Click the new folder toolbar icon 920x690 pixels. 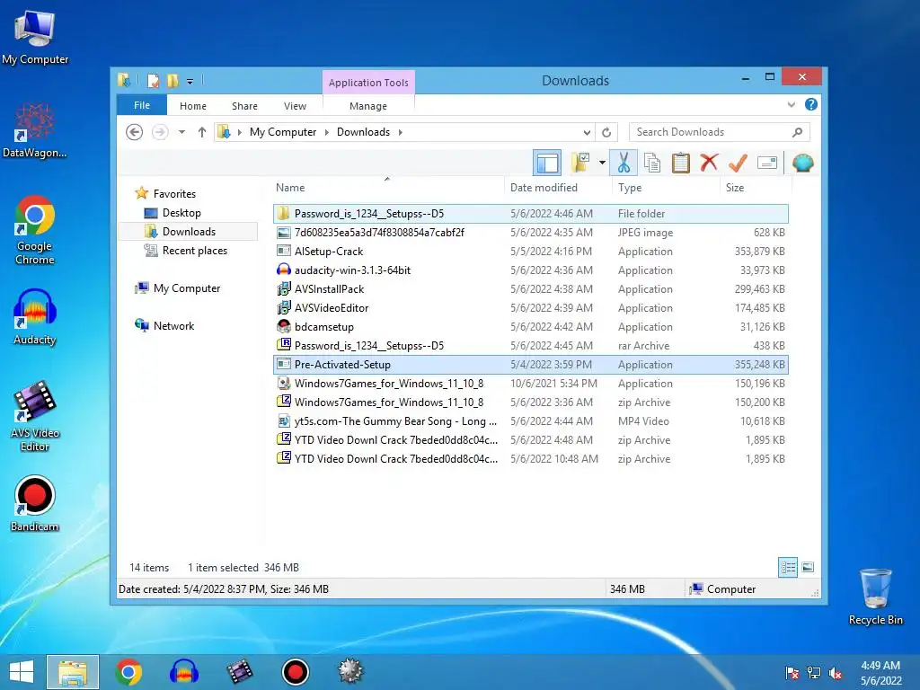coord(581,163)
